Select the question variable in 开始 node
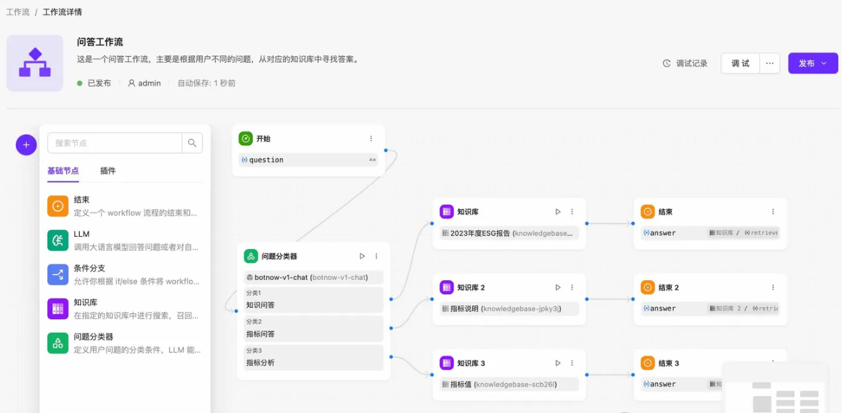 click(309, 160)
